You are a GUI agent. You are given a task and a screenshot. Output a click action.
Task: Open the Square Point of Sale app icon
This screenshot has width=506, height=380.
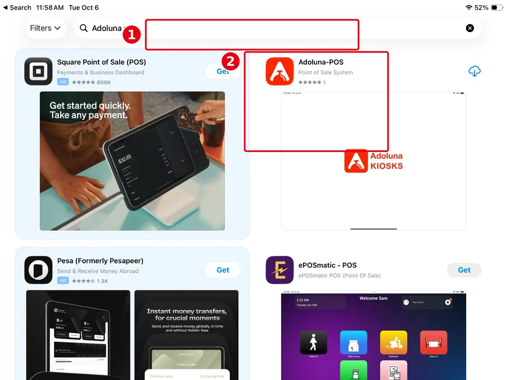38,71
